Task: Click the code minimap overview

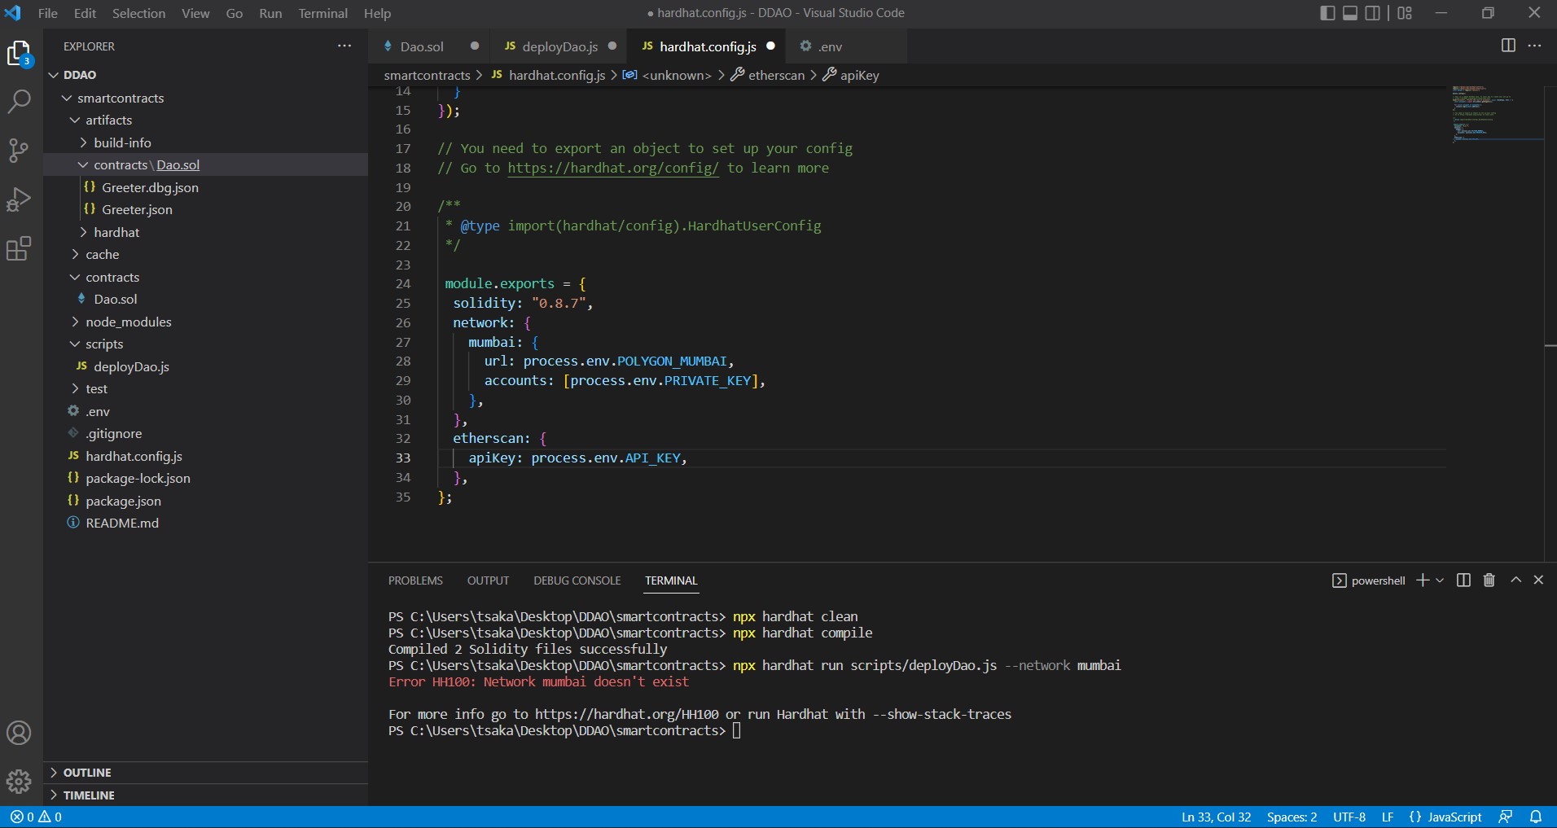Action: 1497,114
